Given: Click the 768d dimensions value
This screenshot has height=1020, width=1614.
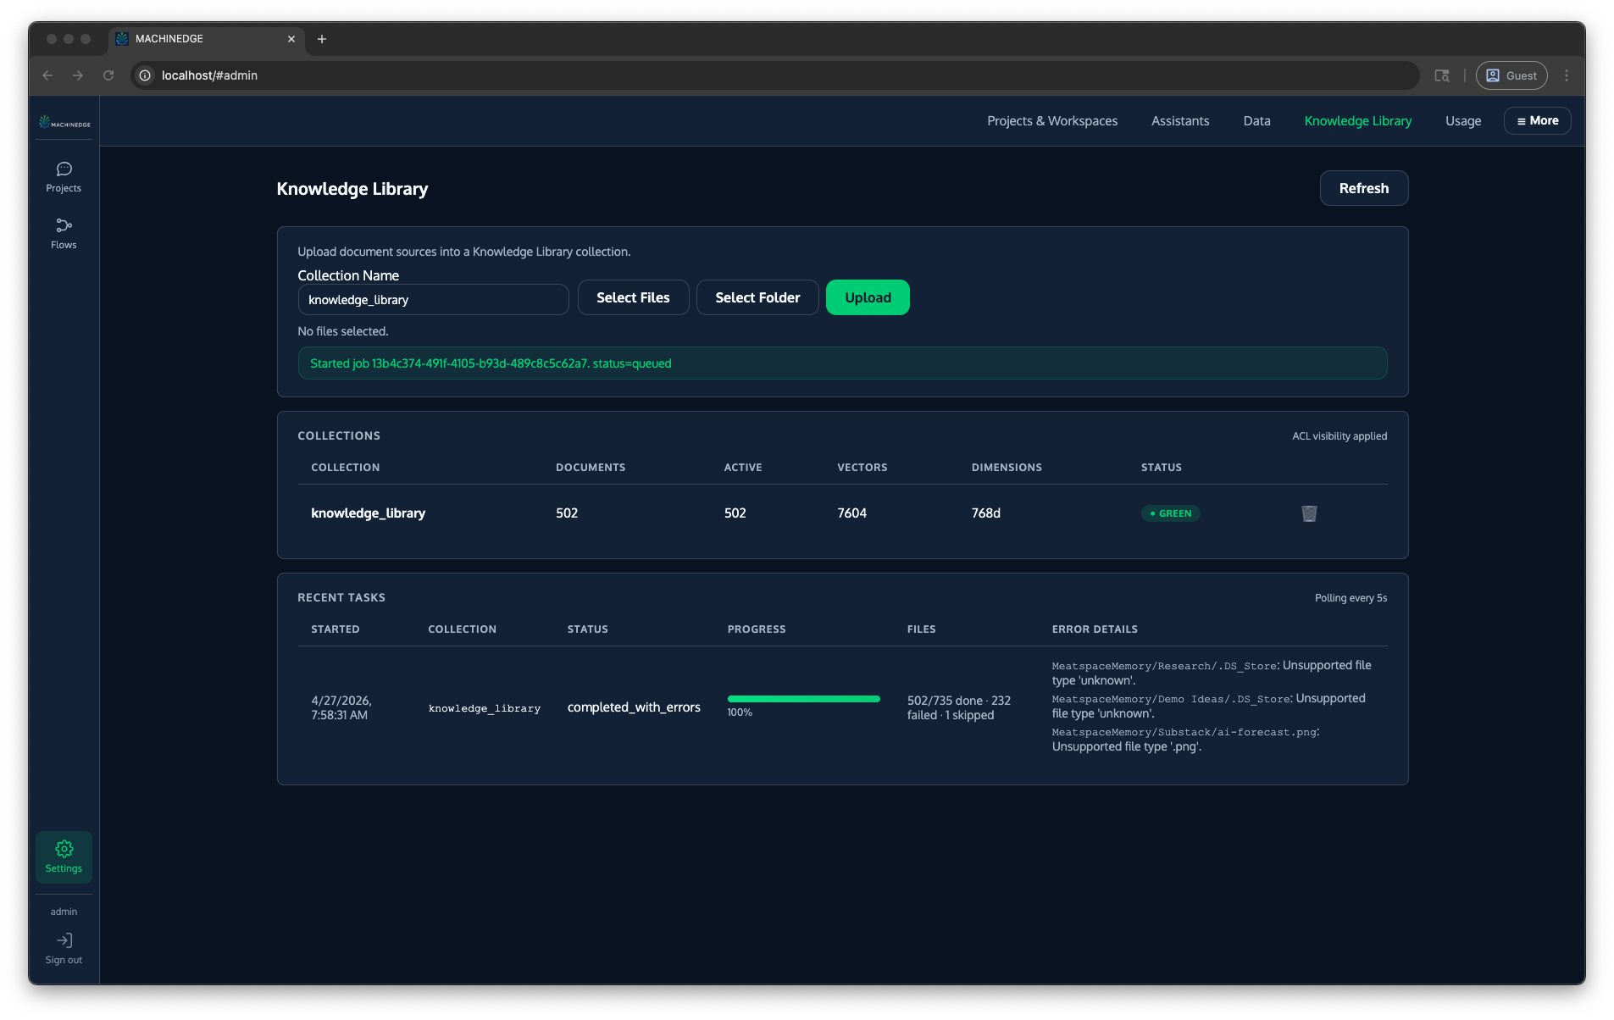Looking at the screenshot, I should (x=985, y=513).
